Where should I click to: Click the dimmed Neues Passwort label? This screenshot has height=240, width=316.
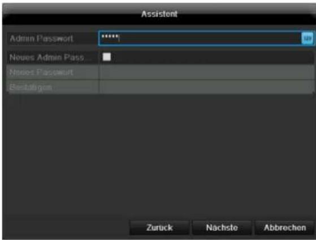pos(41,72)
